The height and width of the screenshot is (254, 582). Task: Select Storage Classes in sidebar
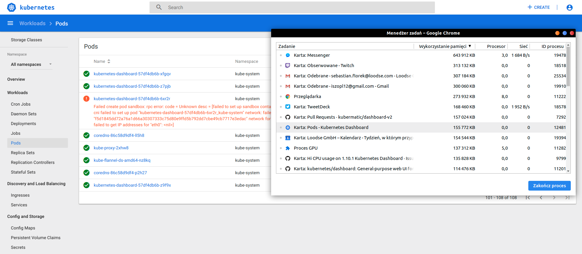(x=26, y=40)
